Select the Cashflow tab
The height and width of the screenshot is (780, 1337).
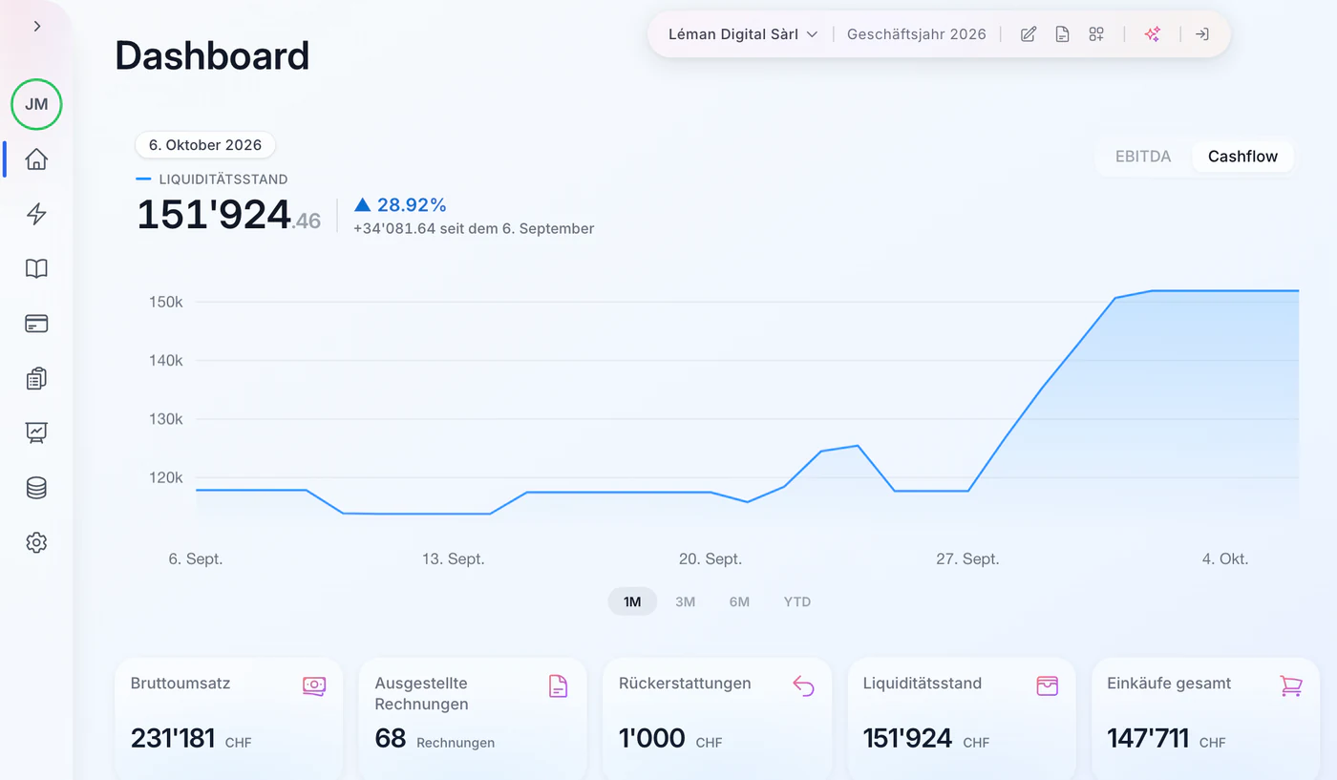pos(1242,157)
